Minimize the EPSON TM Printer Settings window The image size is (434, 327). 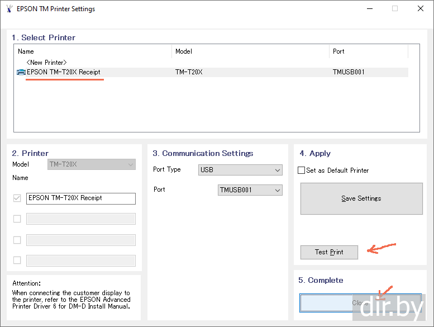[x=369, y=9]
